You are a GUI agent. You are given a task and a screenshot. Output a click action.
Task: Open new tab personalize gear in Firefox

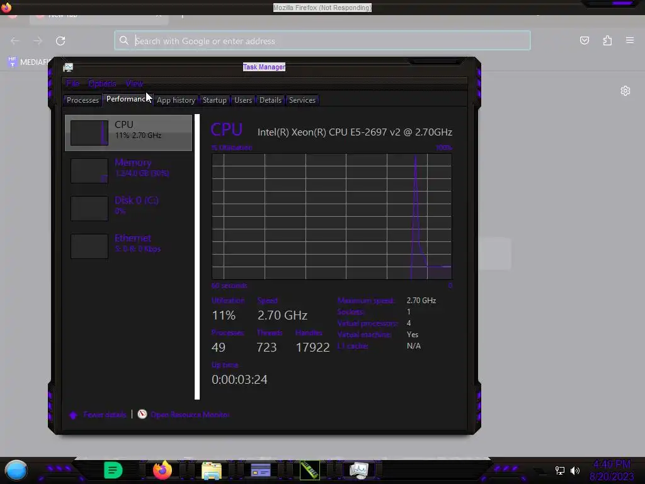click(x=625, y=91)
